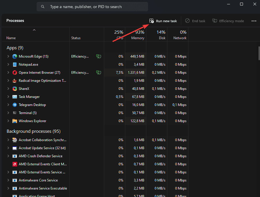
Task: Expand the Antimalware Core Service row
Action: pyautogui.click(x=8, y=180)
